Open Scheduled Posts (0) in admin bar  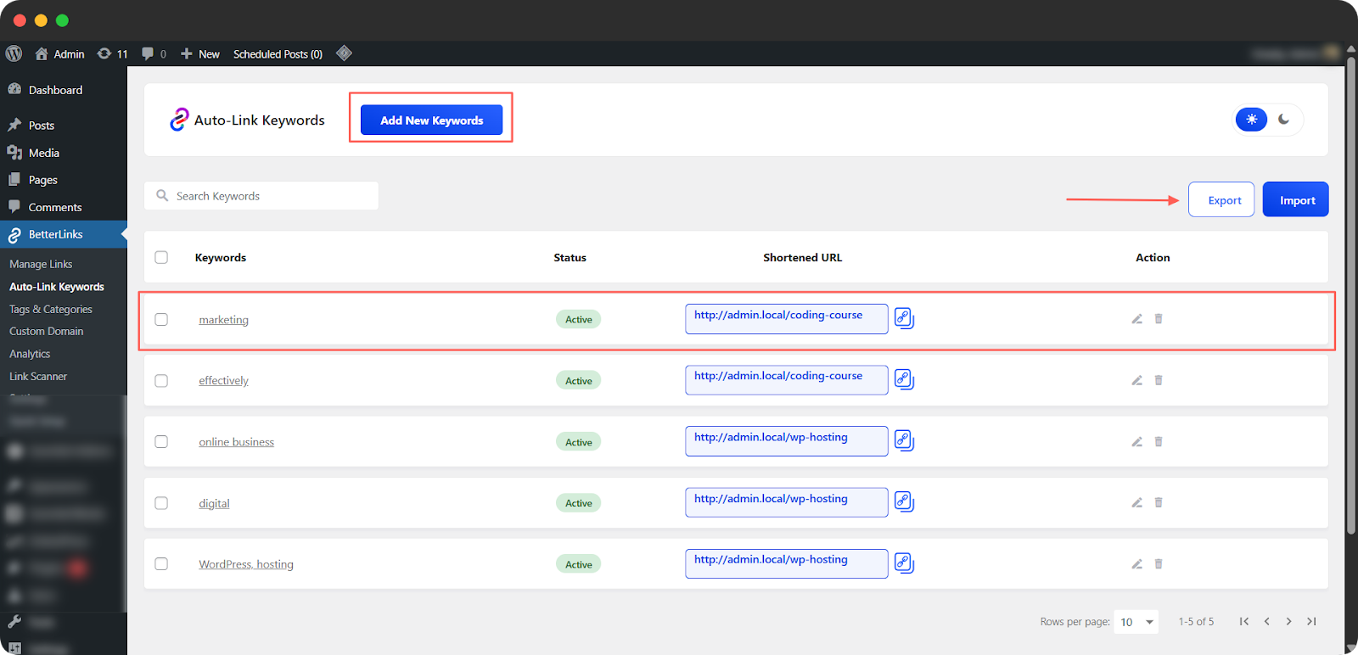278,53
